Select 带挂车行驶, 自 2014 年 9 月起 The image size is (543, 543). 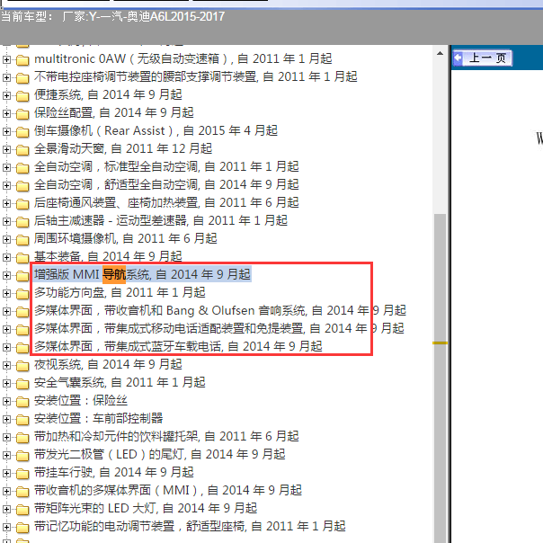pyautogui.click(x=113, y=473)
